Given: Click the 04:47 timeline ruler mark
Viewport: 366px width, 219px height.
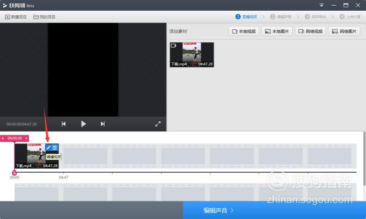Looking at the screenshot, I should click(64, 177).
